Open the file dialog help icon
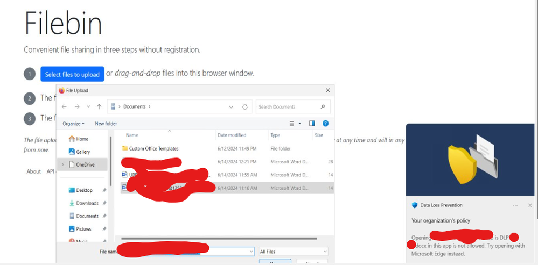 [x=326, y=123]
